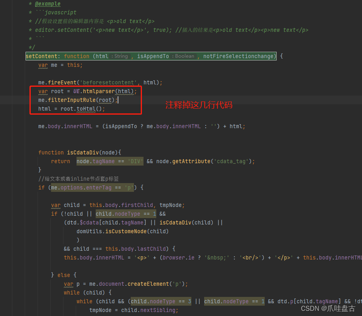Viewport: 362px width, 316px height.
Task: Click the comment '//给文本或者inline节点套p标签'
Action: [79, 179]
